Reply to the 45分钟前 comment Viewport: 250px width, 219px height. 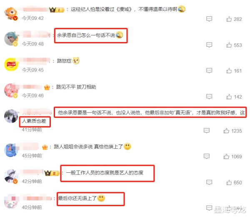point(207,156)
